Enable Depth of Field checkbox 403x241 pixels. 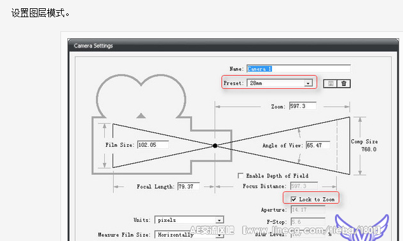click(240, 176)
